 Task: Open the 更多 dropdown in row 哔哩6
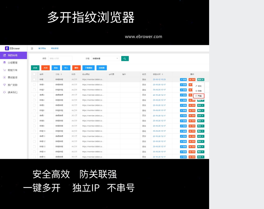click(x=201, y=111)
